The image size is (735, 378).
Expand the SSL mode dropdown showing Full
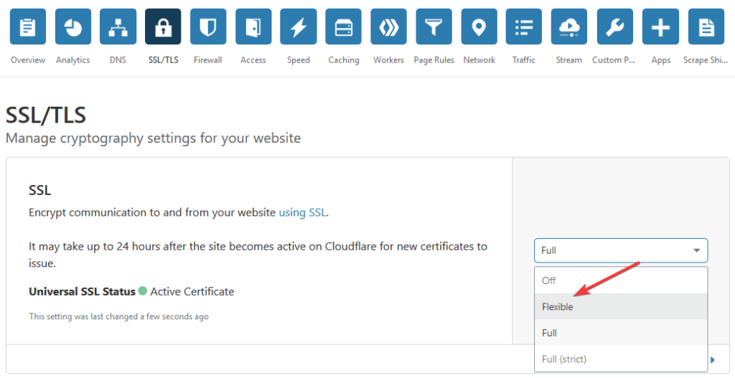621,250
